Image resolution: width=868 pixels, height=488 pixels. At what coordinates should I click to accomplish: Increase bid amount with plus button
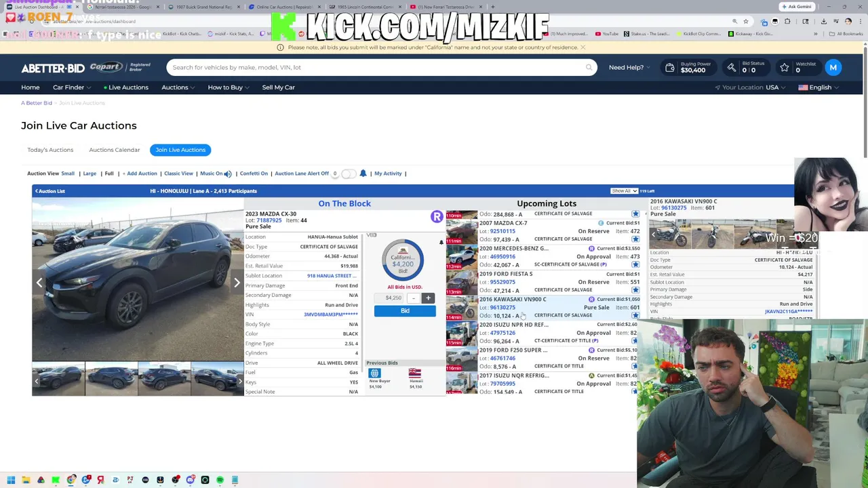(x=428, y=298)
